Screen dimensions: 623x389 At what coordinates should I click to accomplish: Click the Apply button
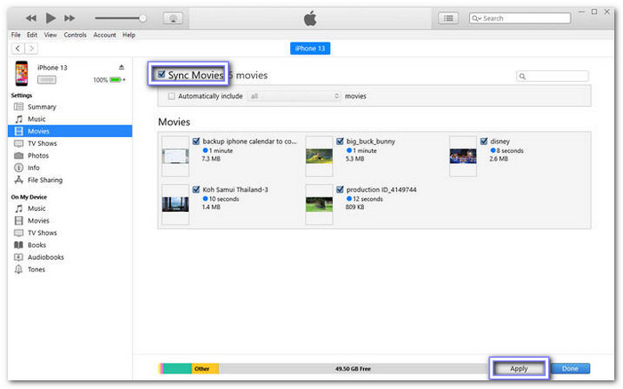point(519,368)
